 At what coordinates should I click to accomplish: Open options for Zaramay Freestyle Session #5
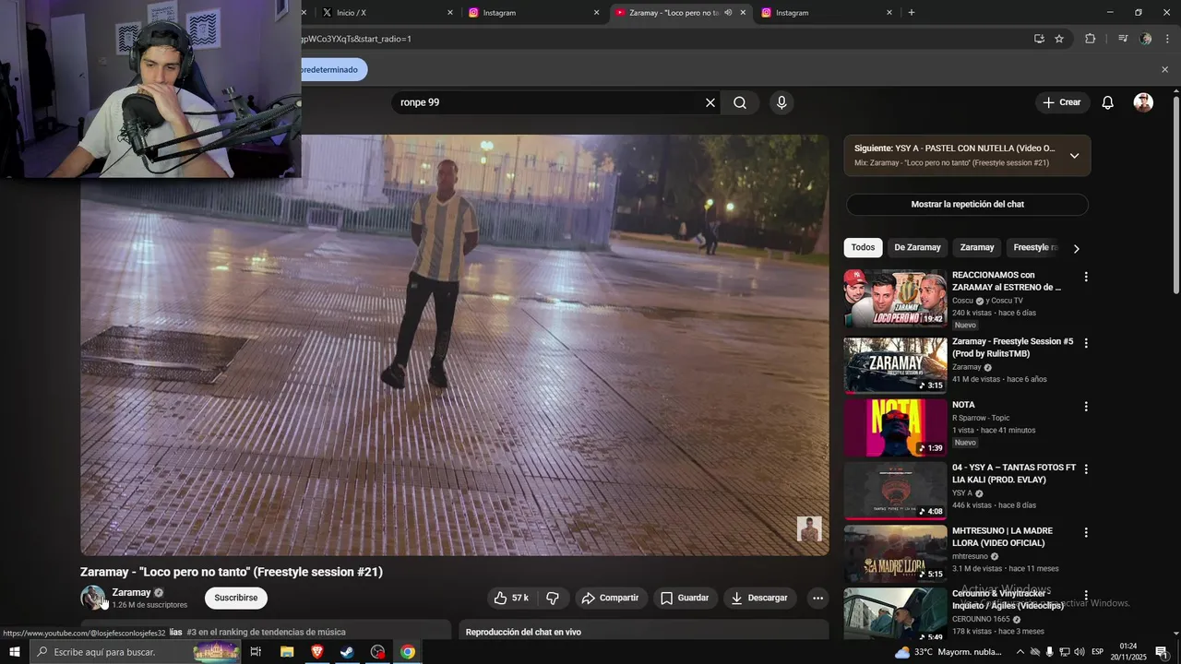click(1086, 343)
